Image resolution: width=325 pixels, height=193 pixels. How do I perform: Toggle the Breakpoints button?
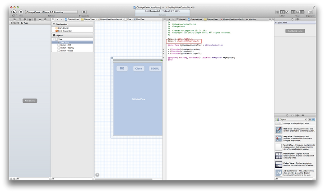click(x=84, y=12)
